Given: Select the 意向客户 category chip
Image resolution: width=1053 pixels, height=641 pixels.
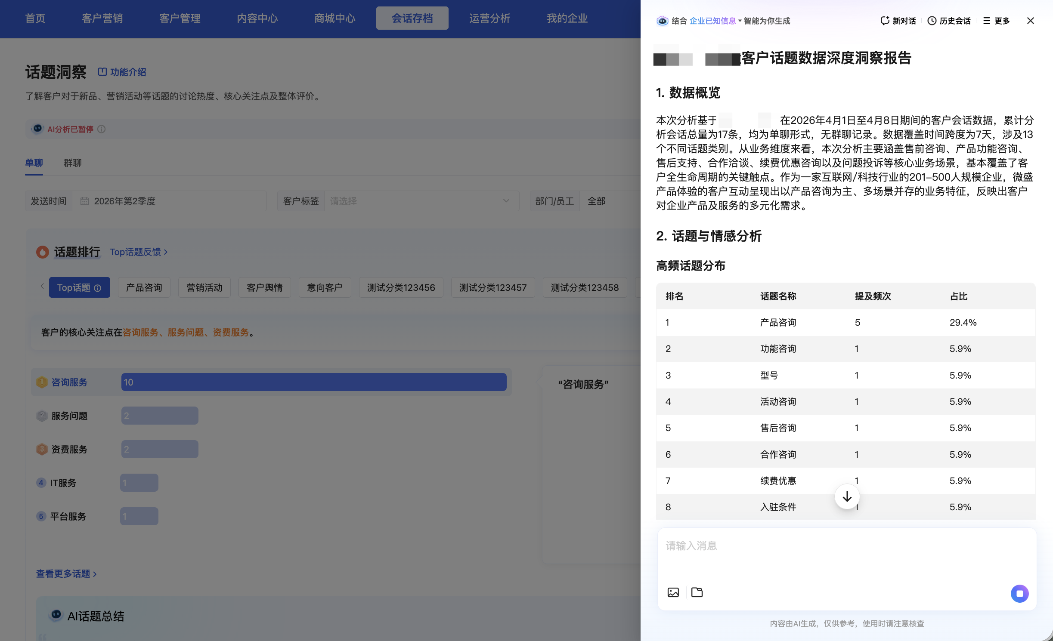Looking at the screenshot, I should pyautogui.click(x=325, y=287).
